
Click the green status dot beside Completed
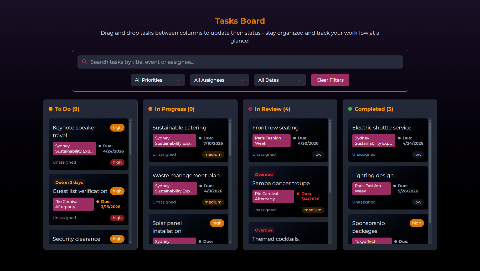(x=350, y=109)
